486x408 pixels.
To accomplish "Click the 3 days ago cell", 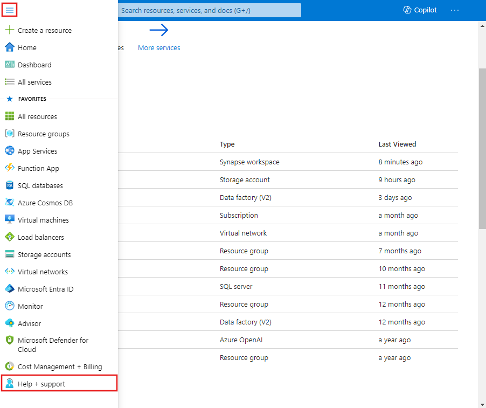I will [x=395, y=197].
